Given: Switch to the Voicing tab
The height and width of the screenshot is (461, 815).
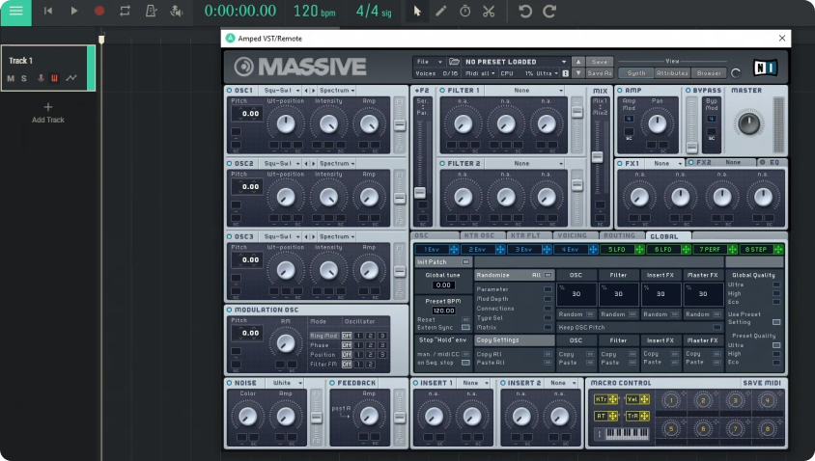Looking at the screenshot, I should [573, 235].
